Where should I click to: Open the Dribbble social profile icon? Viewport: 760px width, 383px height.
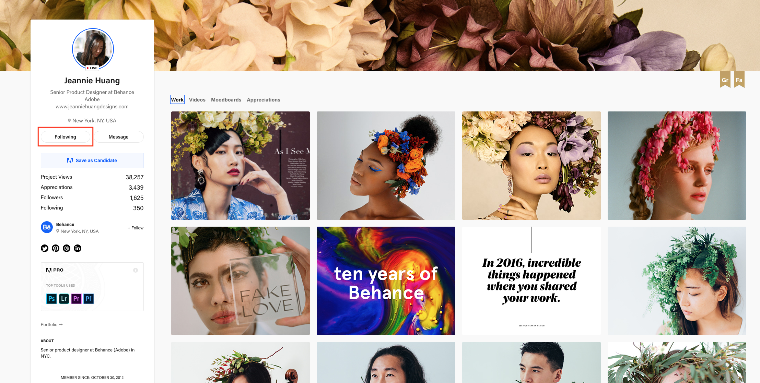pos(67,248)
